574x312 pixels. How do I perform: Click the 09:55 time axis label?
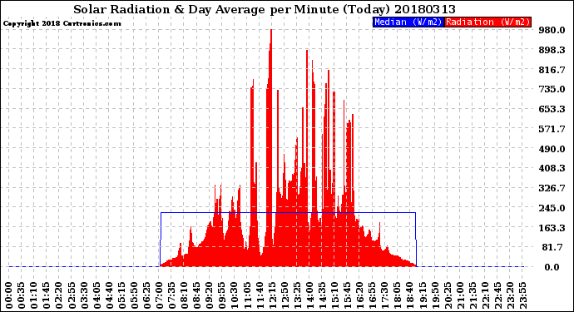pos(222,295)
